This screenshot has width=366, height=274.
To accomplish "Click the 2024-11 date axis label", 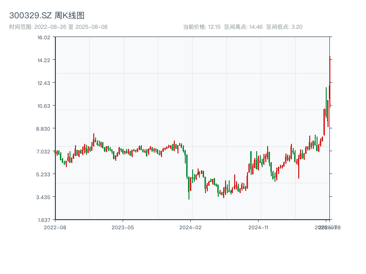I will click(259, 227).
